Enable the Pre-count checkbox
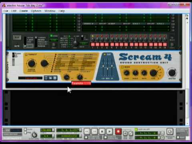 [x=25, y=132]
